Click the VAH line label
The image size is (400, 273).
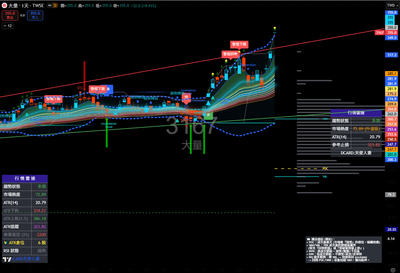(x=325, y=119)
